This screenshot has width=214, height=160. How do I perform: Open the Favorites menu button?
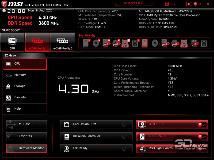click(26, 137)
